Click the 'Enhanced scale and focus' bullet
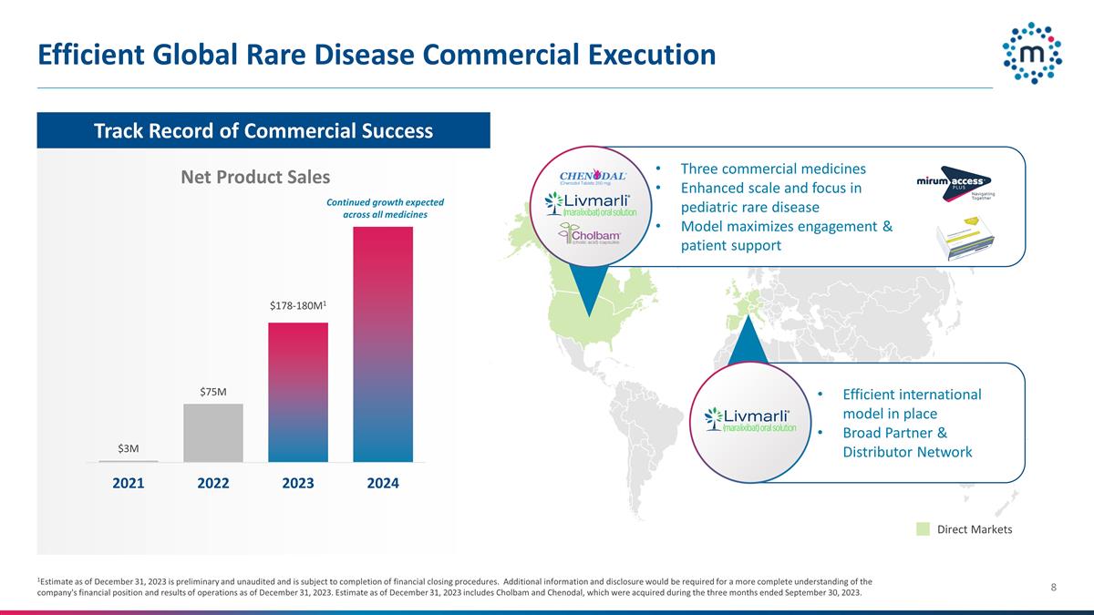 (x=771, y=197)
